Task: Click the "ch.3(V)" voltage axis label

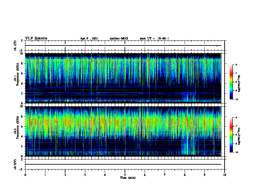Action: tap(15, 164)
